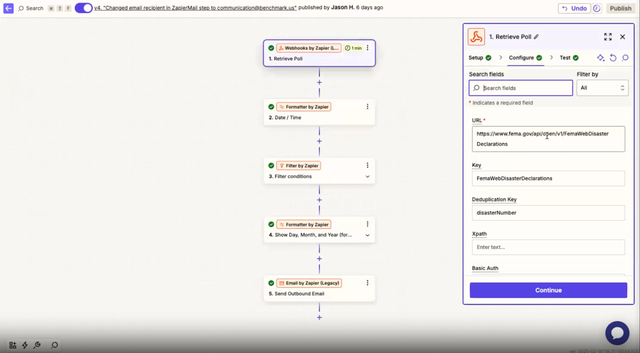Add step after Retrieve Poll
The image size is (640, 353).
319,83
